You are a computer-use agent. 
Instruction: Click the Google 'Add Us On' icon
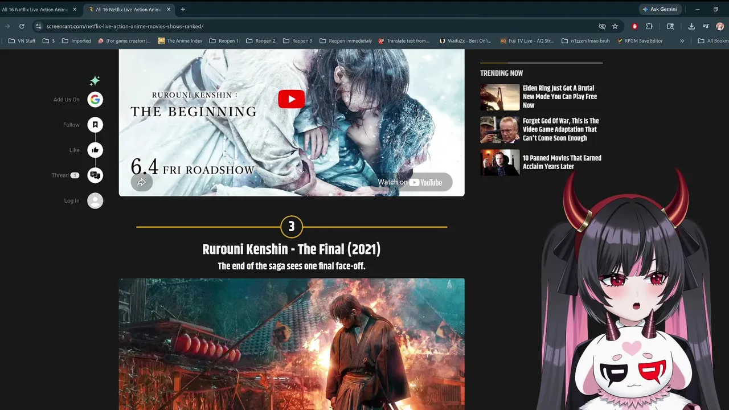pos(95,99)
